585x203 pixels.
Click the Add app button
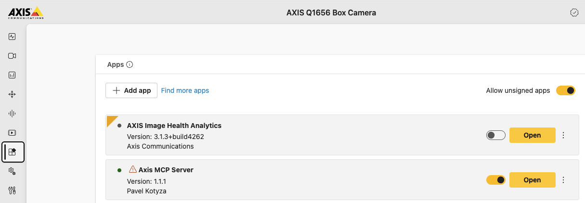[131, 90]
